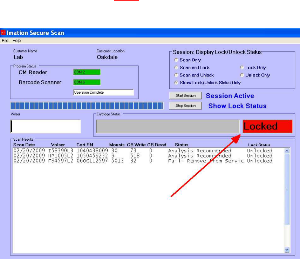
Task: Click the Cart SN column header
Action: click(85, 145)
